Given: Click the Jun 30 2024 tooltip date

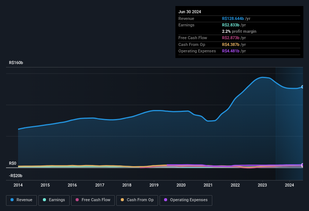Looking at the screenshot, I should pyautogui.click(x=190, y=12).
